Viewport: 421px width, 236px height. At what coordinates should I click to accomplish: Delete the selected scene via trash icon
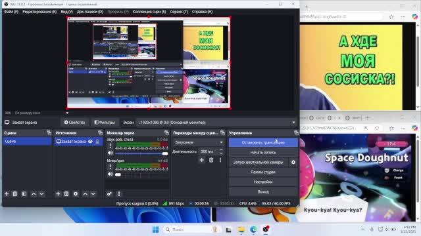click(15, 194)
